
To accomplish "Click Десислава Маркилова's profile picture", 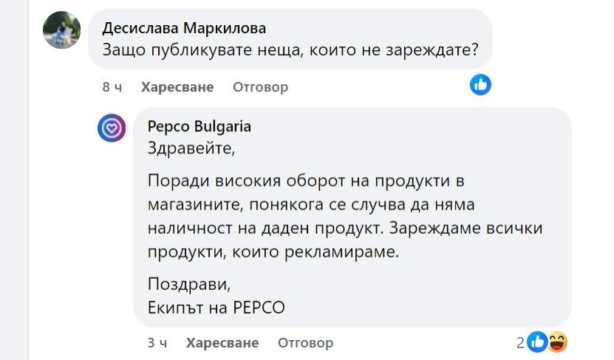I will (x=62, y=30).
